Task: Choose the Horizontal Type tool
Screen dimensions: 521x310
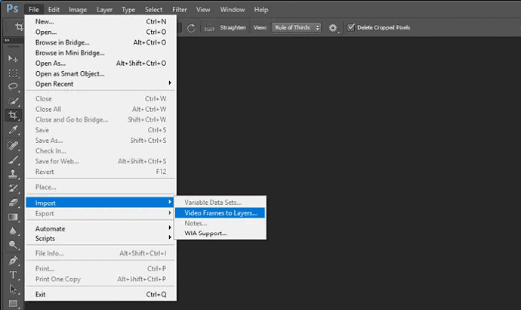Action: tap(13, 274)
